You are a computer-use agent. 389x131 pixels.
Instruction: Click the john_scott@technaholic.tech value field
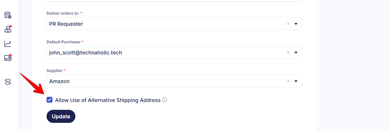coord(131,52)
